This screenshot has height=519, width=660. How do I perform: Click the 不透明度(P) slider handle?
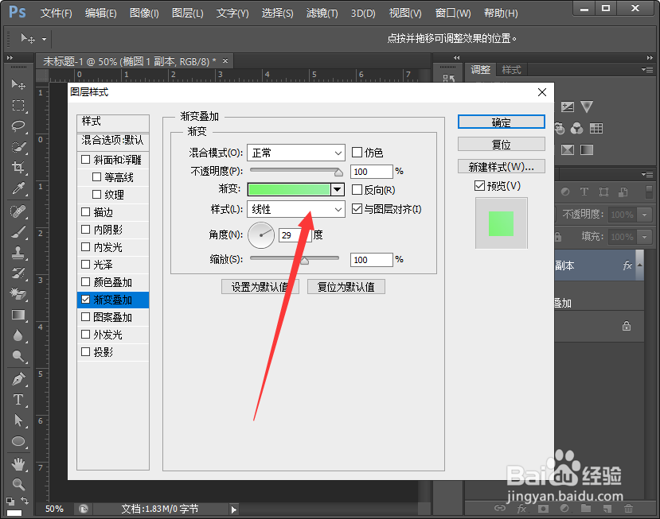[339, 172]
